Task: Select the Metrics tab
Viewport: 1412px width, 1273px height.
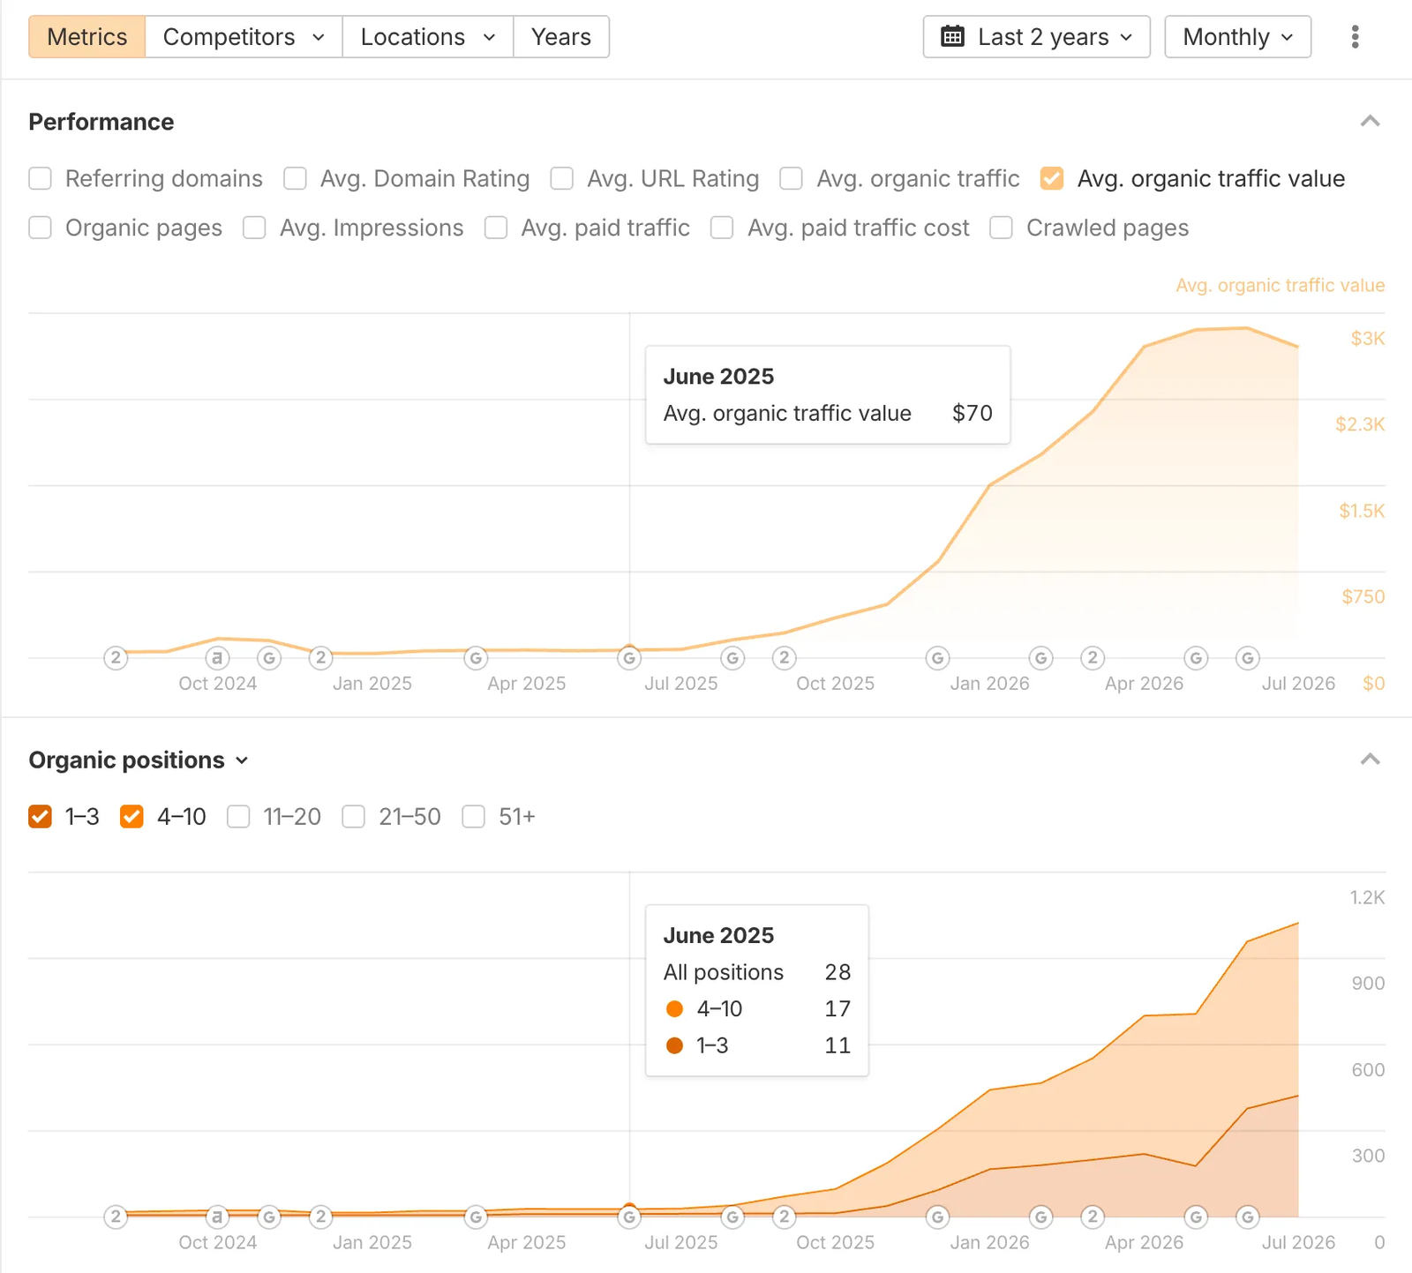Action: pyautogui.click(x=86, y=37)
